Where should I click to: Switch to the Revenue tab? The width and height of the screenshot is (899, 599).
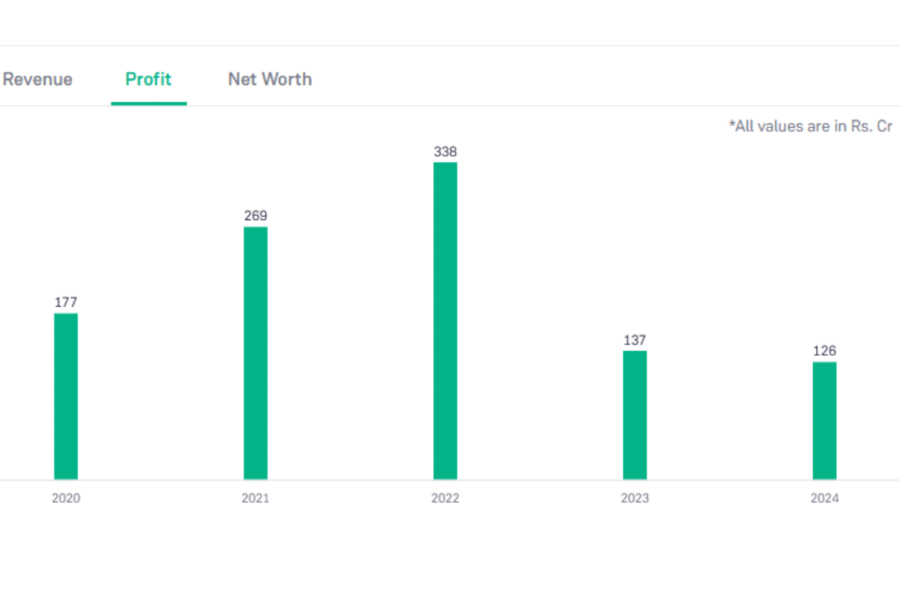pyautogui.click(x=37, y=79)
